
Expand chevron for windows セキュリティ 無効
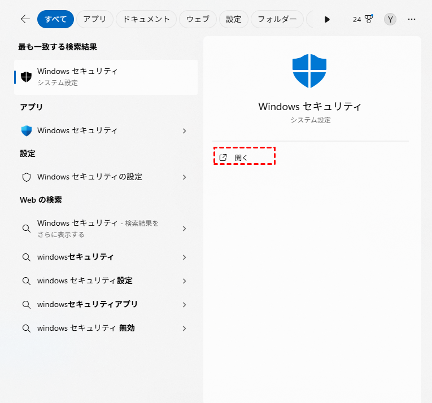coord(184,328)
